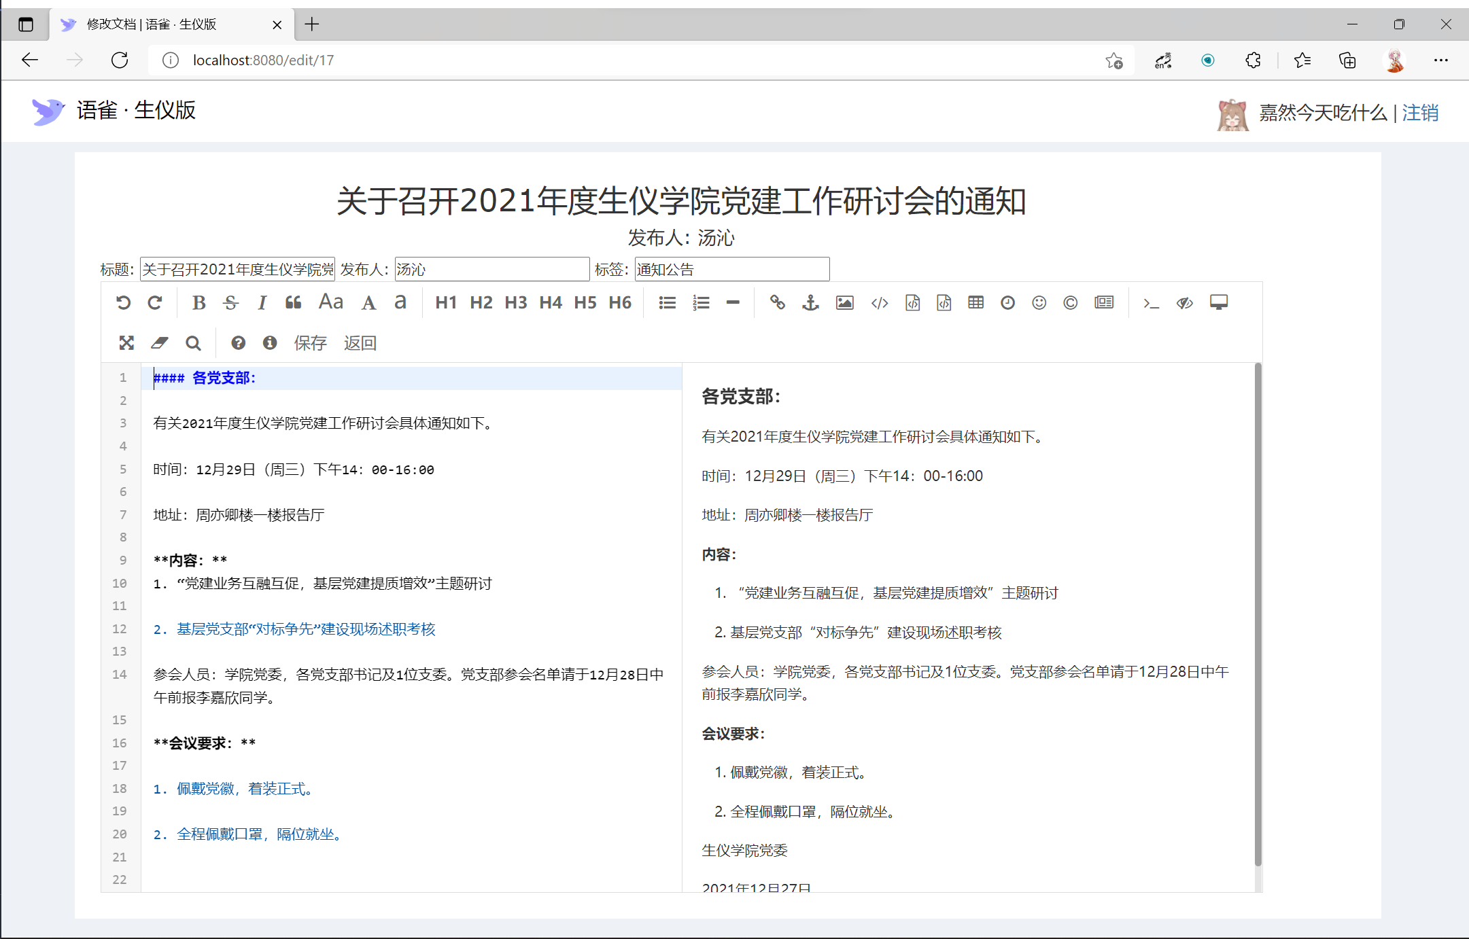The width and height of the screenshot is (1469, 939).
Task: Insert date time with the clock icon
Action: [1008, 303]
